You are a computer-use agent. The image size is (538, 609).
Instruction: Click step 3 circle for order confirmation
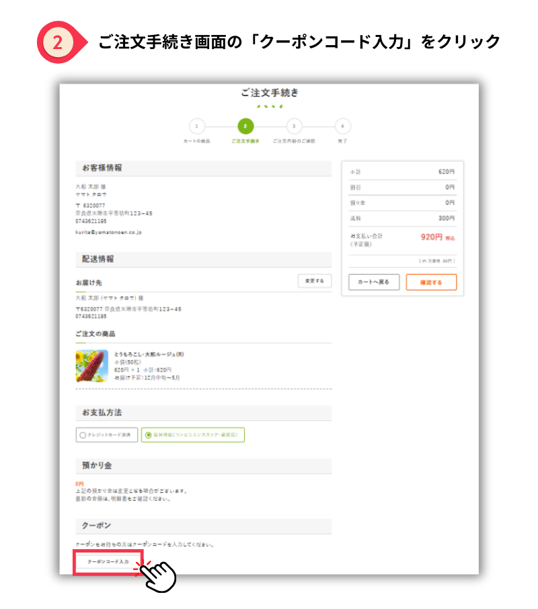pos(294,126)
